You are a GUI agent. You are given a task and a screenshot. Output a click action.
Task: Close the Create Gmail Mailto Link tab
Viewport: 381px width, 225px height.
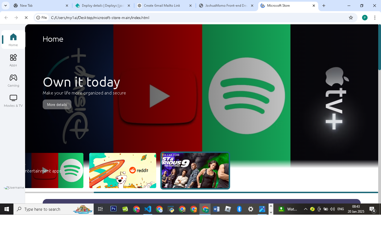pos(191,6)
